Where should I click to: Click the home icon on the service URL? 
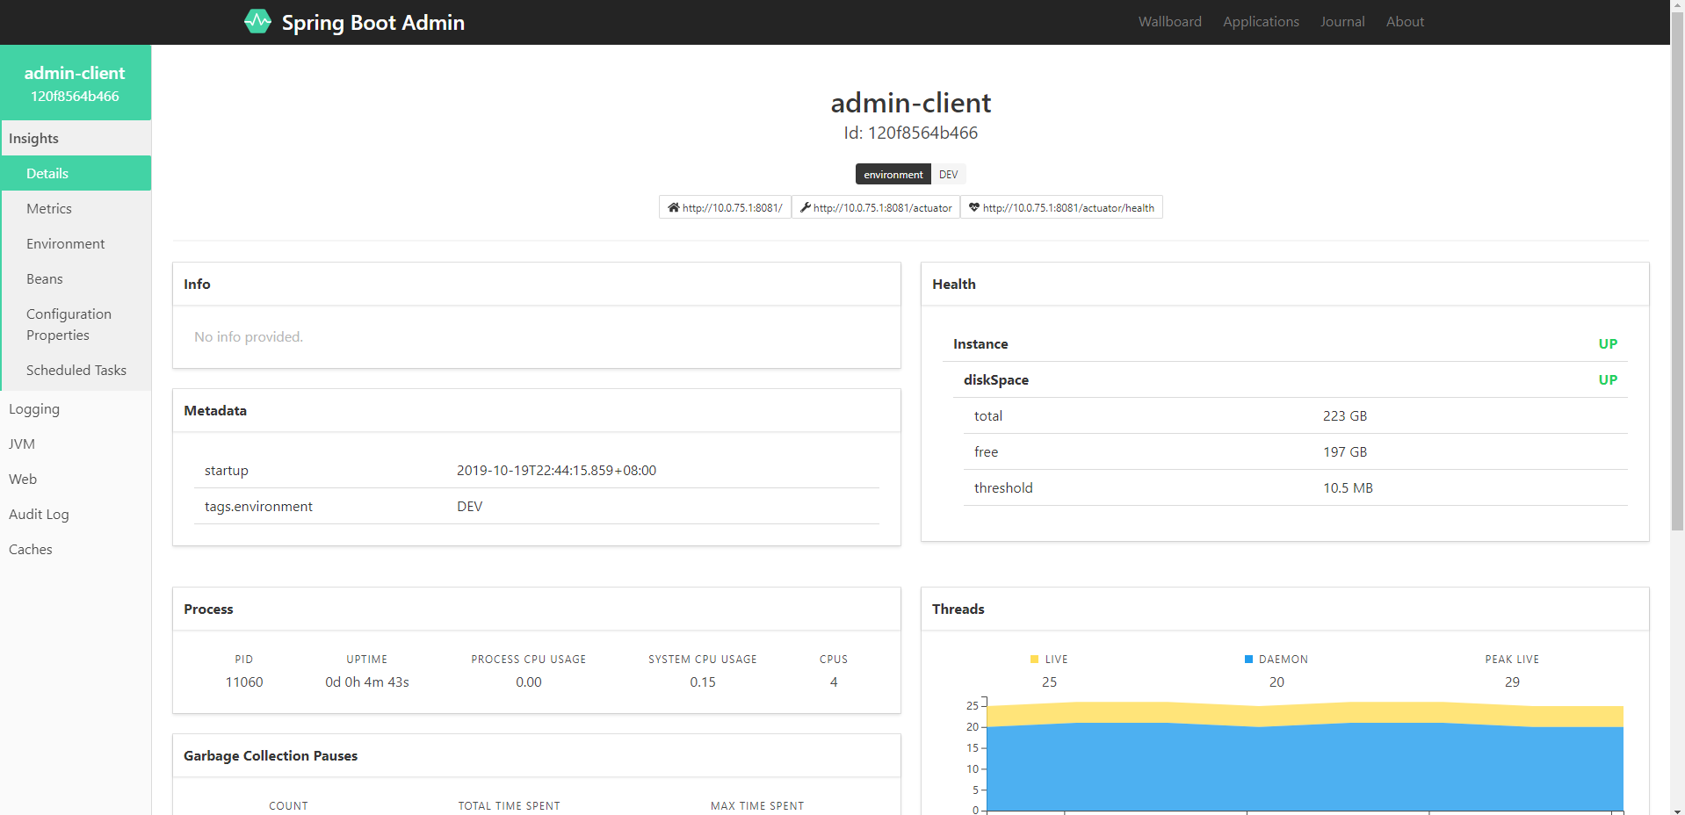pos(674,207)
